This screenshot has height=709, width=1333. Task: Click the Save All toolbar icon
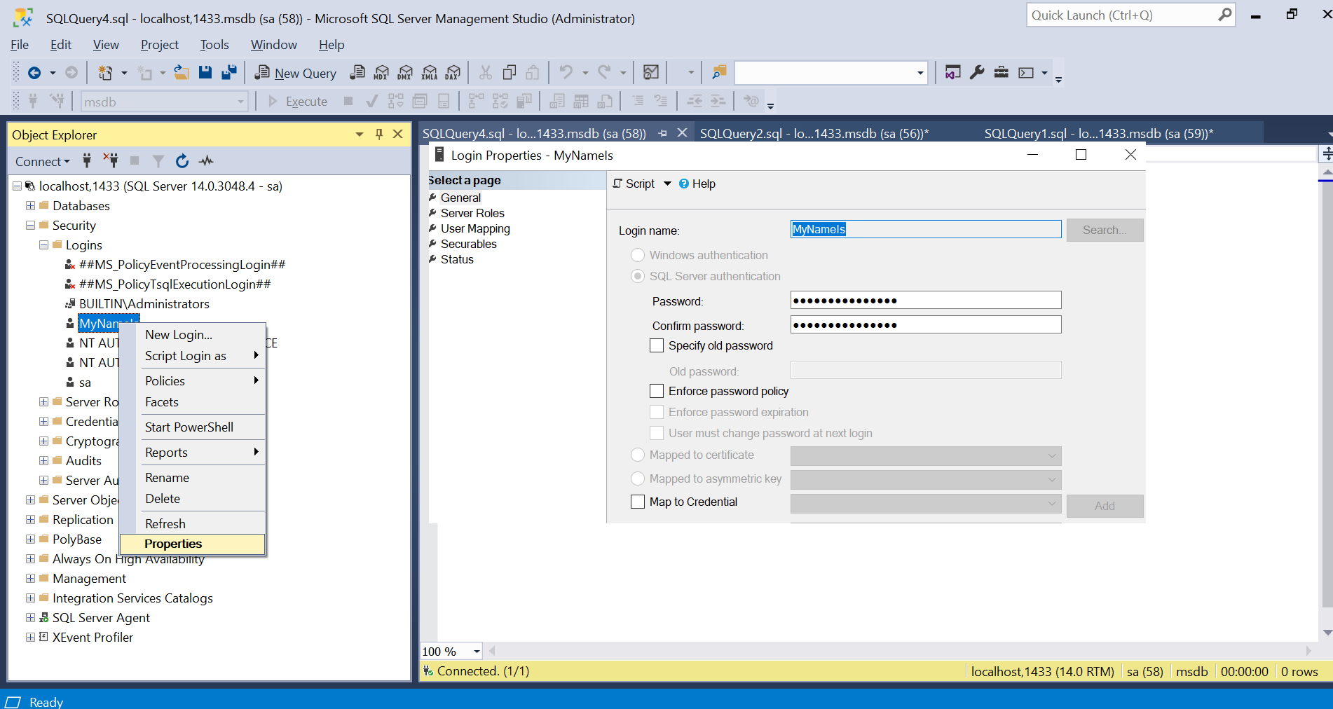(228, 72)
